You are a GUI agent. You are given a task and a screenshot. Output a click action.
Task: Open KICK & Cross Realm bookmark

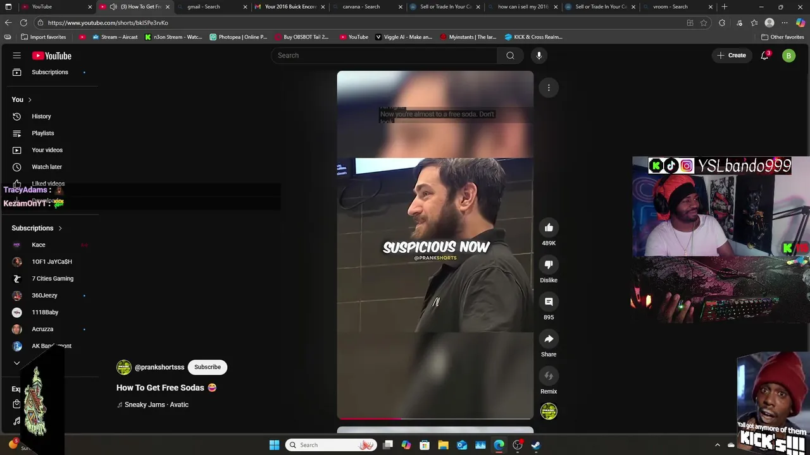click(533, 37)
